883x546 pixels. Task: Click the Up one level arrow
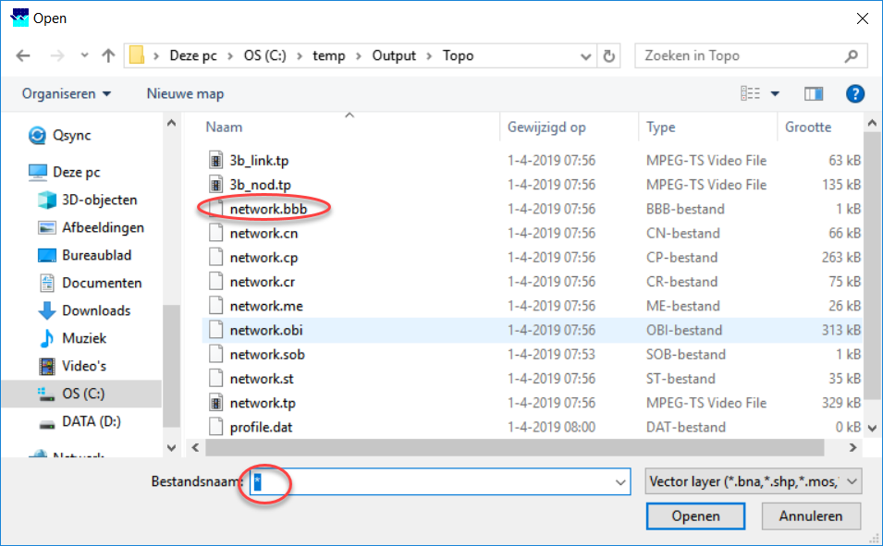click(x=108, y=55)
